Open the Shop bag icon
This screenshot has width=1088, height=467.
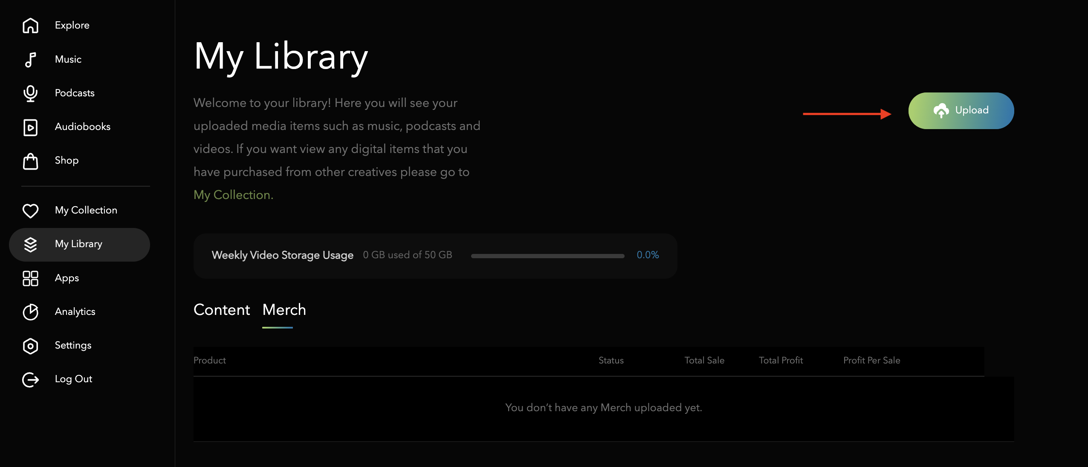30,161
